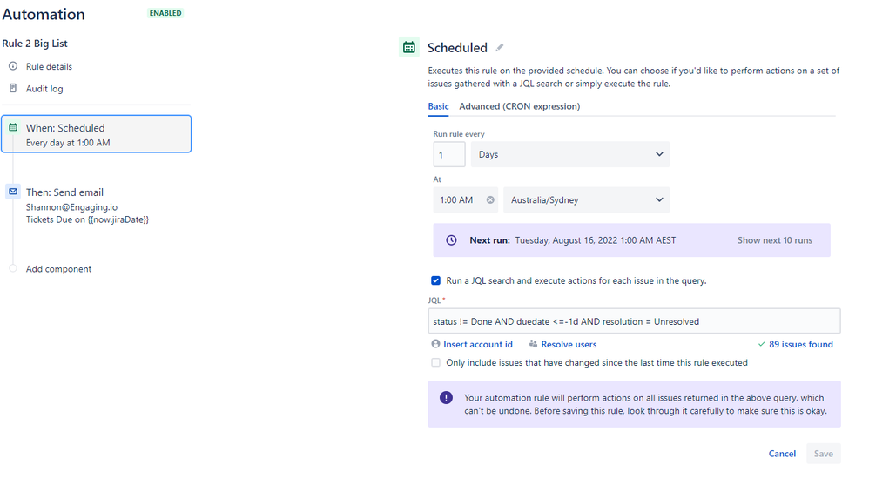Show next 10 runs
Image resolution: width=869 pixels, height=479 pixels.
pos(774,240)
